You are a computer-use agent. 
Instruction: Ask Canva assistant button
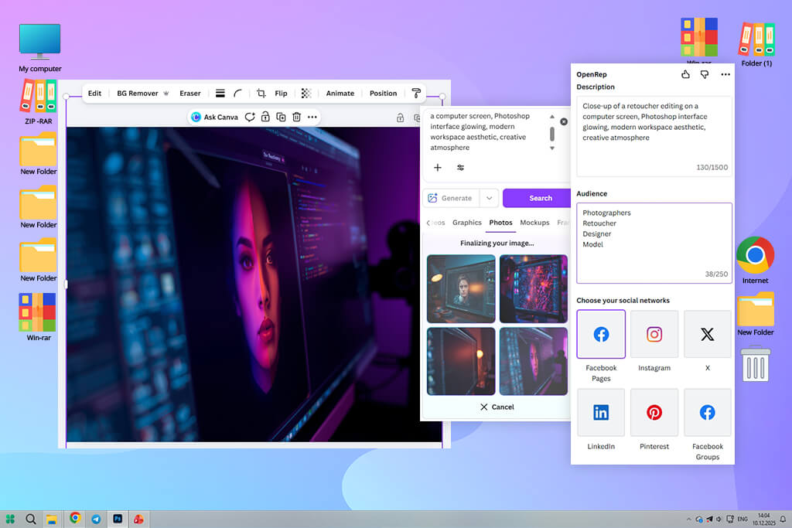point(215,117)
